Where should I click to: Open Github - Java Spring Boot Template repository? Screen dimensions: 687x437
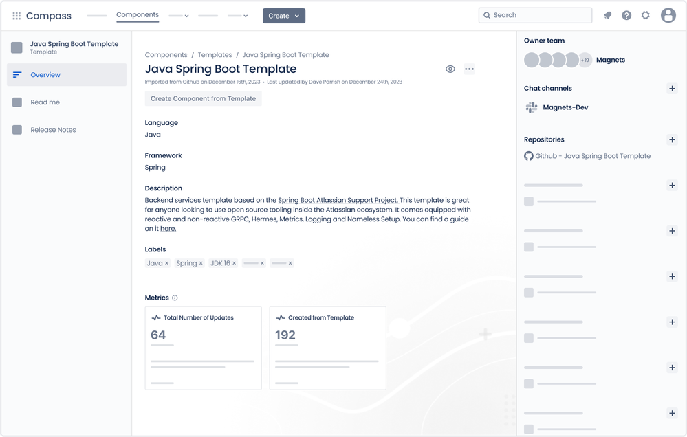point(593,156)
